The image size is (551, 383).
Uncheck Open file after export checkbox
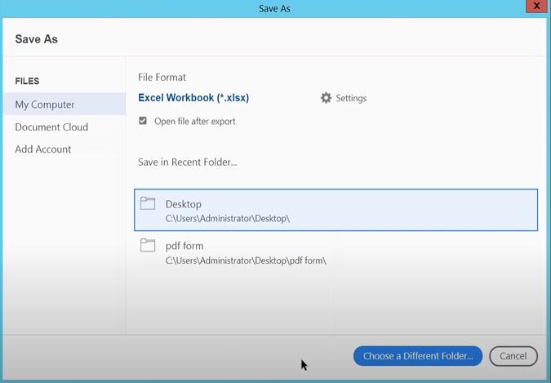pos(143,121)
